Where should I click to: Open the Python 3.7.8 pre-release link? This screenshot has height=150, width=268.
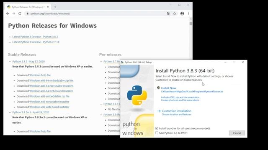pos(112,61)
